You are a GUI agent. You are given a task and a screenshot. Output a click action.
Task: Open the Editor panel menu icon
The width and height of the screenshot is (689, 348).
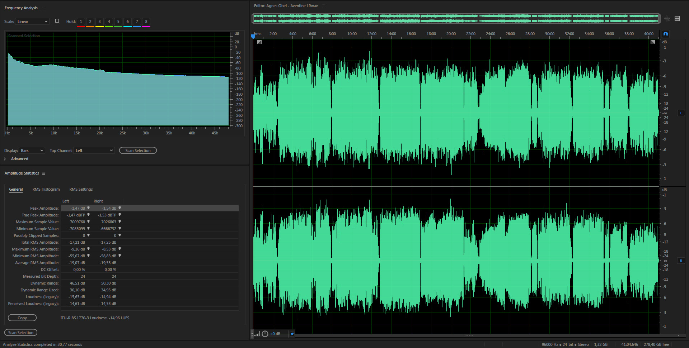324,6
